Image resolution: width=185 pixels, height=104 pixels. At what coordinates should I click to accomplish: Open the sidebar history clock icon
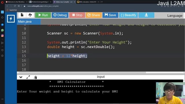(2, 56)
